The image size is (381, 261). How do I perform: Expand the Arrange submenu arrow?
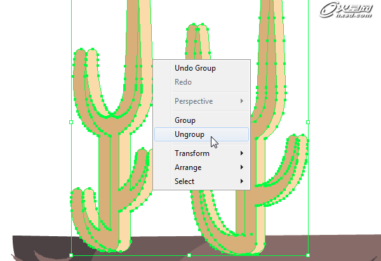pos(242,167)
